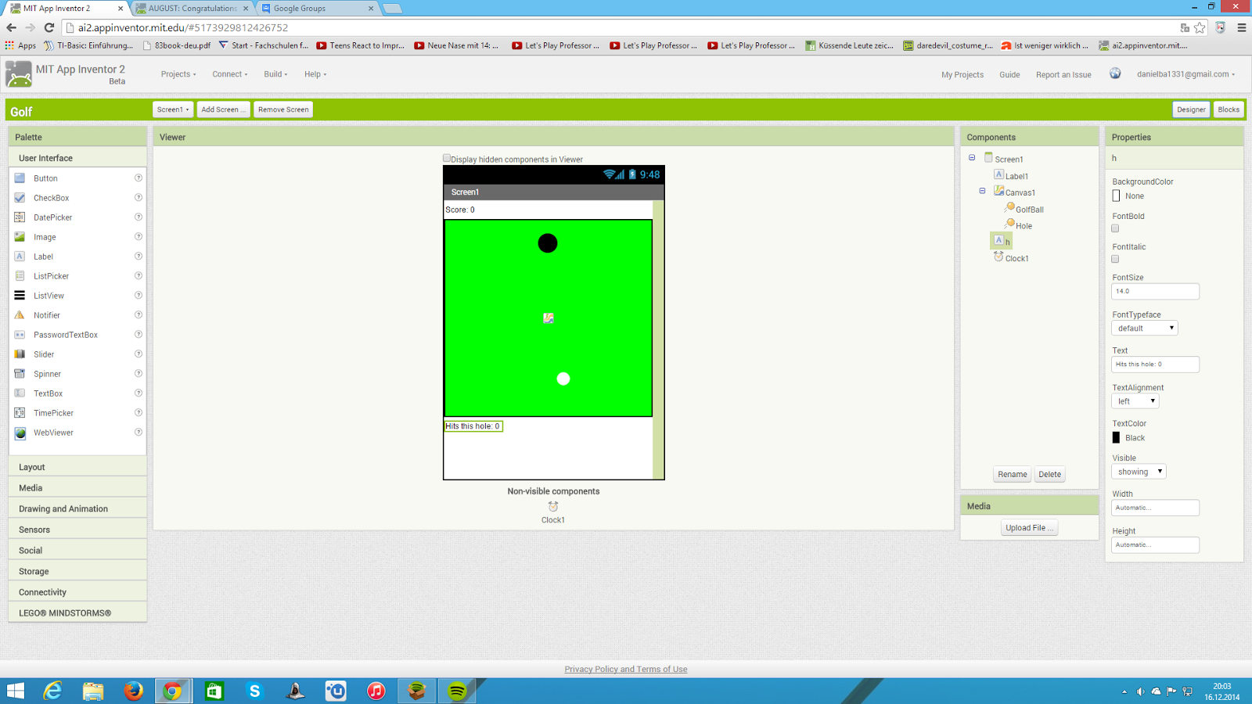Open the TextAlignment dropdown
Screen dimensions: 1252x704
pyautogui.click(x=1134, y=400)
